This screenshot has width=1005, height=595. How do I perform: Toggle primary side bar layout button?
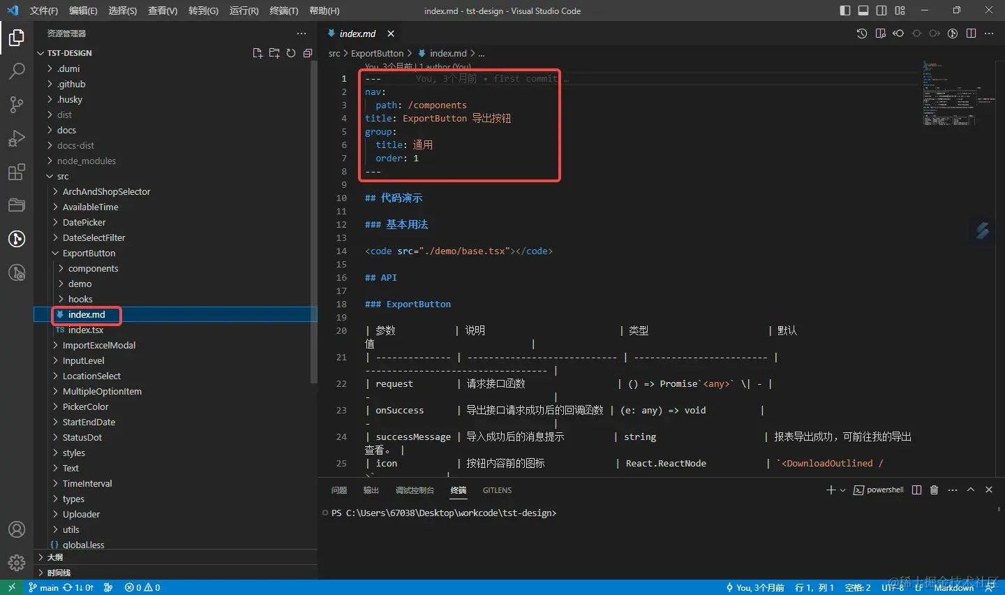[845, 10]
